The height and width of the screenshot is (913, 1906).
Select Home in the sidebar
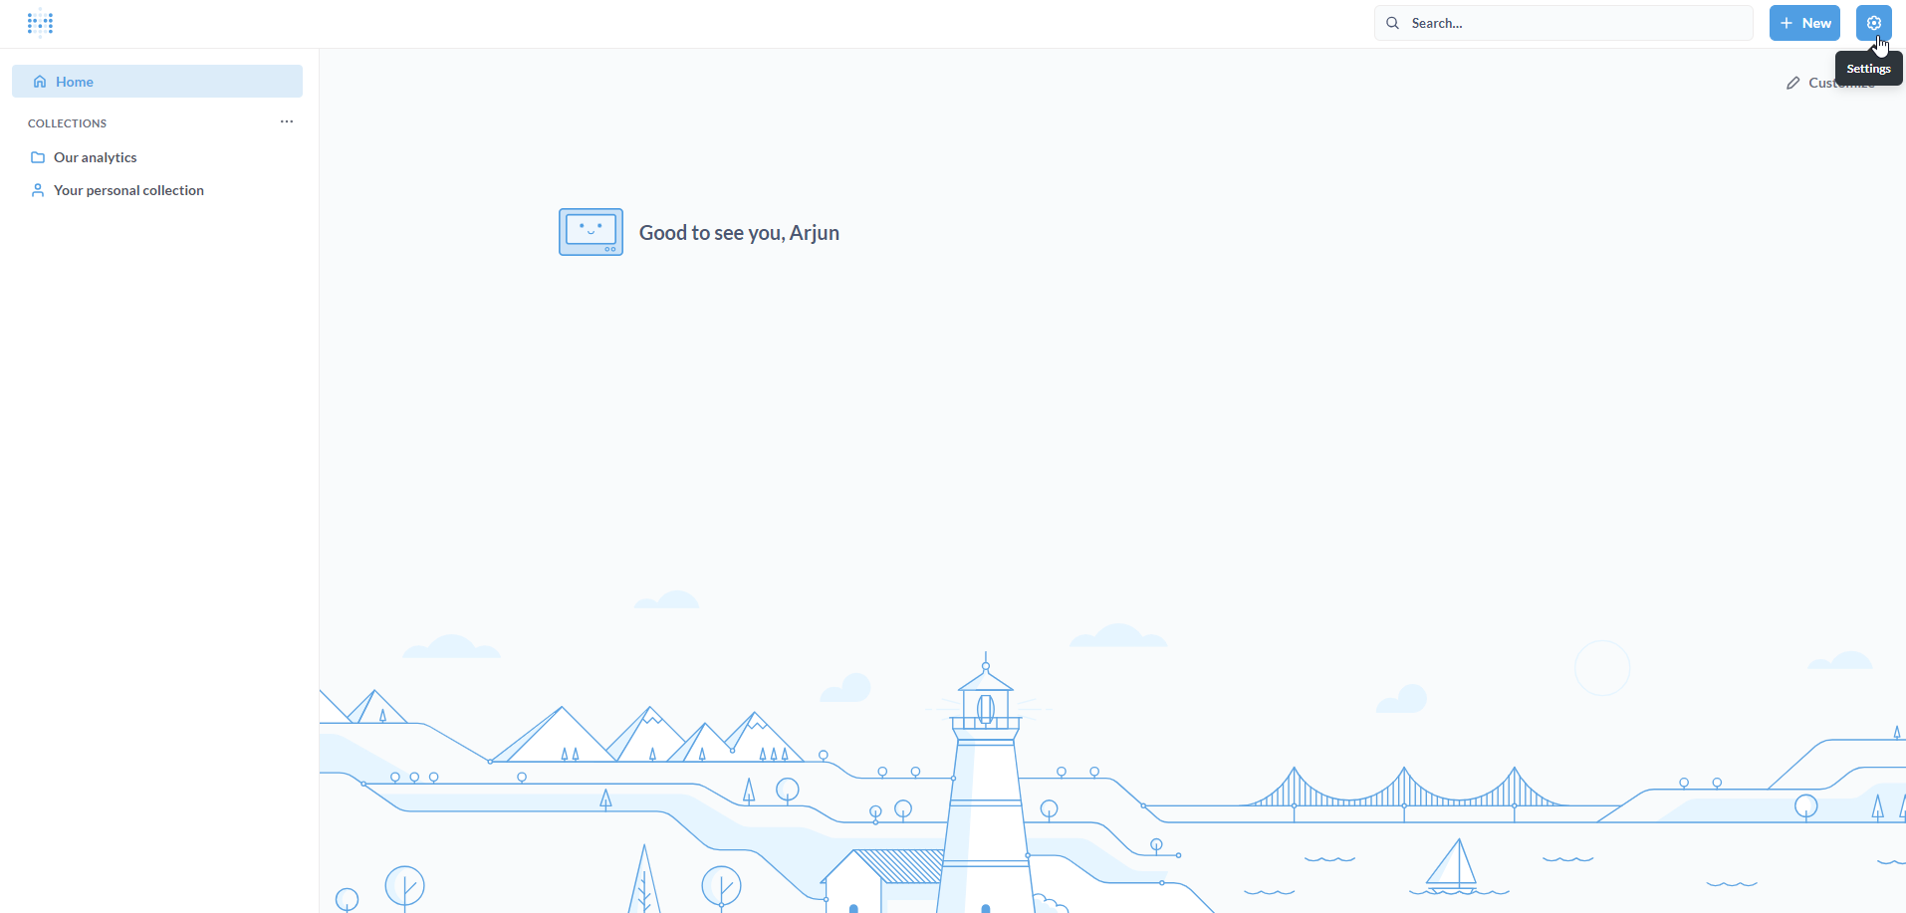point(157,82)
